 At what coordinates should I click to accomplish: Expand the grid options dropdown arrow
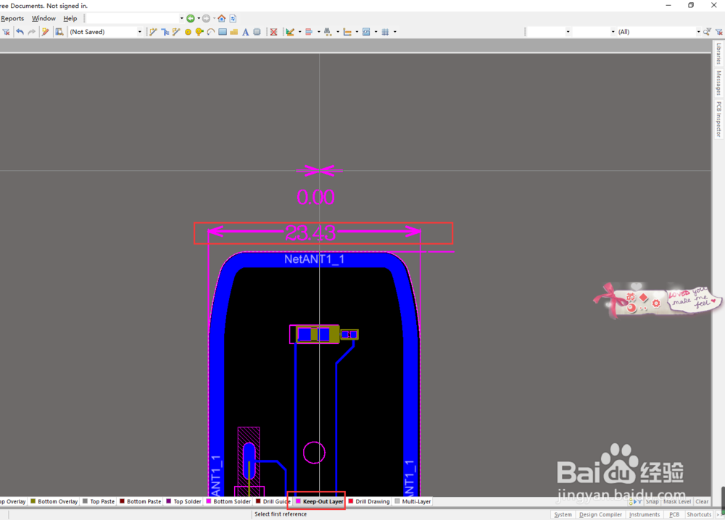pyautogui.click(x=395, y=32)
